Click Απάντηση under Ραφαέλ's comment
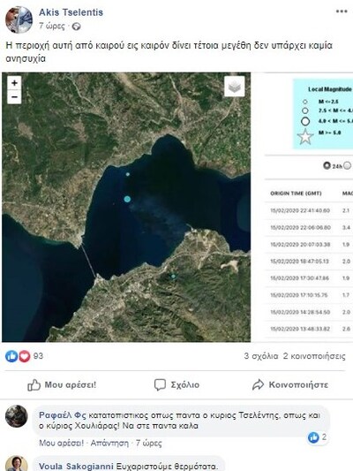This screenshot has height=471, width=353. coord(109,443)
